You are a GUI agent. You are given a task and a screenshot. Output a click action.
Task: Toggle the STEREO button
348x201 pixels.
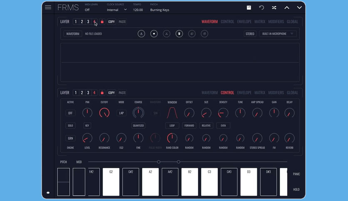(x=250, y=34)
